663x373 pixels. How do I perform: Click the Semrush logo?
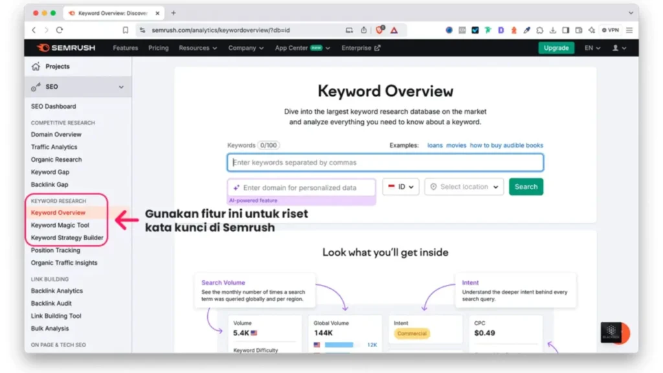(66, 48)
